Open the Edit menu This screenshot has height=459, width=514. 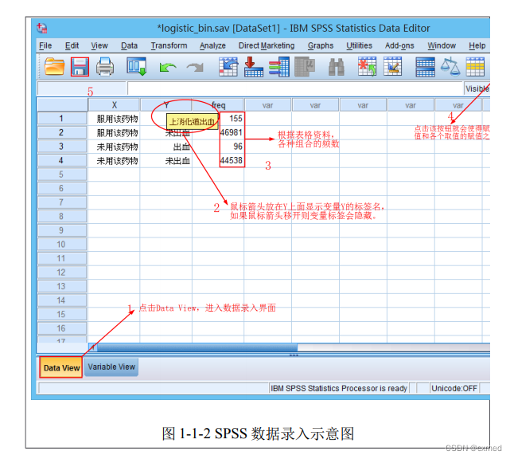pyautogui.click(x=72, y=45)
